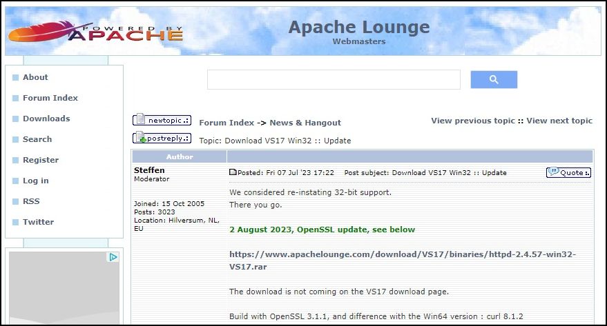
Task: Click the Quote button on Steffen's post
Action: coord(568,172)
